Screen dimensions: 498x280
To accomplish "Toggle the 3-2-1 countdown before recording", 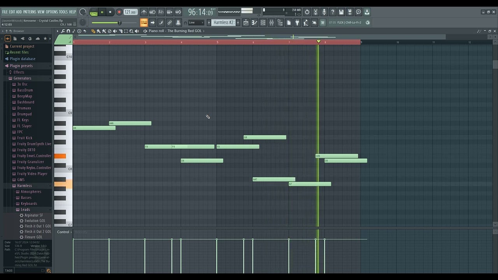I will coord(161,12).
